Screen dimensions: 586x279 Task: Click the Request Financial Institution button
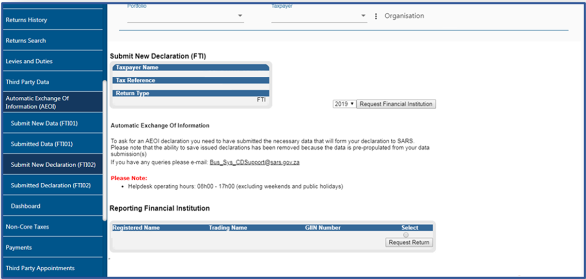coord(396,104)
